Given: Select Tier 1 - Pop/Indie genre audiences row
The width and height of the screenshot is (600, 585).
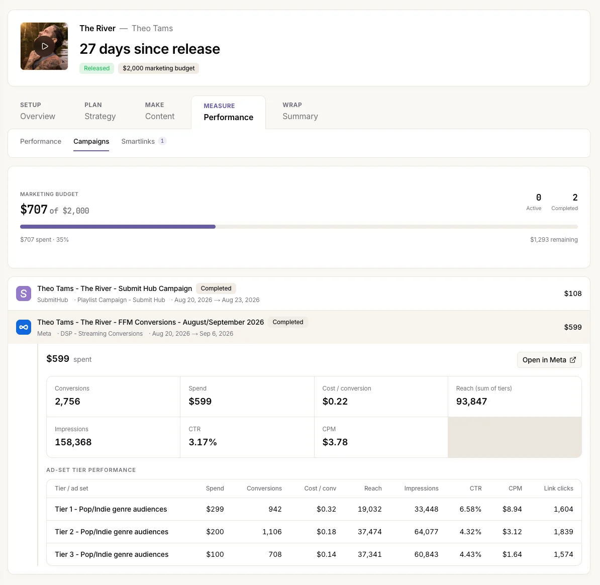Looking at the screenshot, I should click(x=314, y=509).
